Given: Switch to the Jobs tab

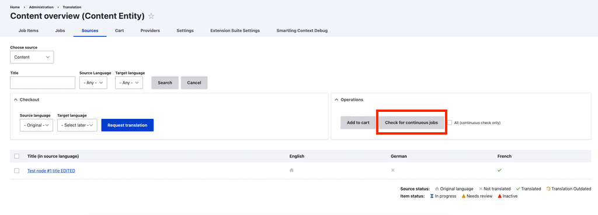Looking at the screenshot, I should (60, 30).
